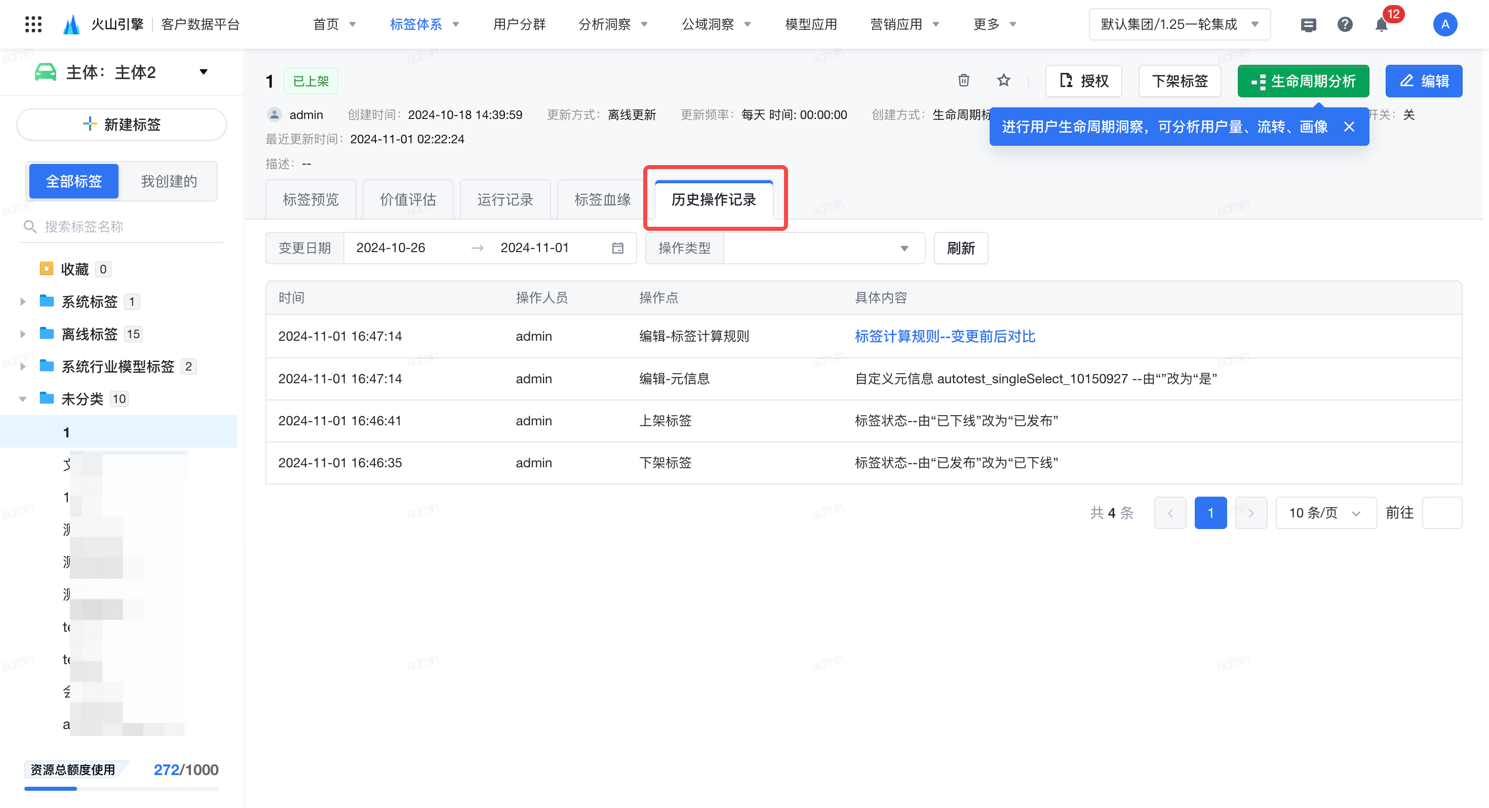The height and width of the screenshot is (808, 1489).
Task: Switch to 标签预览 tab
Action: pos(310,199)
